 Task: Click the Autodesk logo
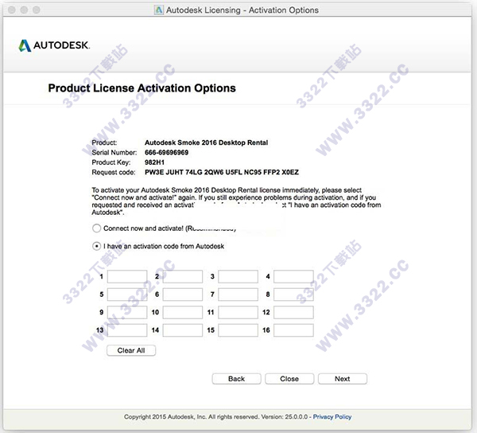pos(54,45)
